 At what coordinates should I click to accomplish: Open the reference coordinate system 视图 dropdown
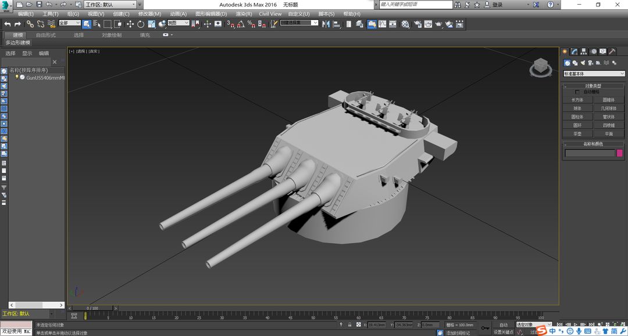click(x=179, y=23)
